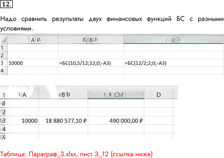Viewport: 224px width, 158px height.
Task: Select column A header in the bottom spreadsheet
Action: click(x=23, y=95)
